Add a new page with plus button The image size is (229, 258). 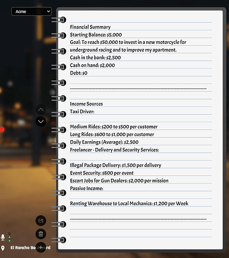click(x=41, y=247)
